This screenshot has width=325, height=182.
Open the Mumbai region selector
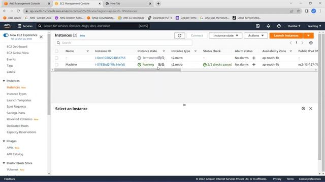tap(294, 26)
